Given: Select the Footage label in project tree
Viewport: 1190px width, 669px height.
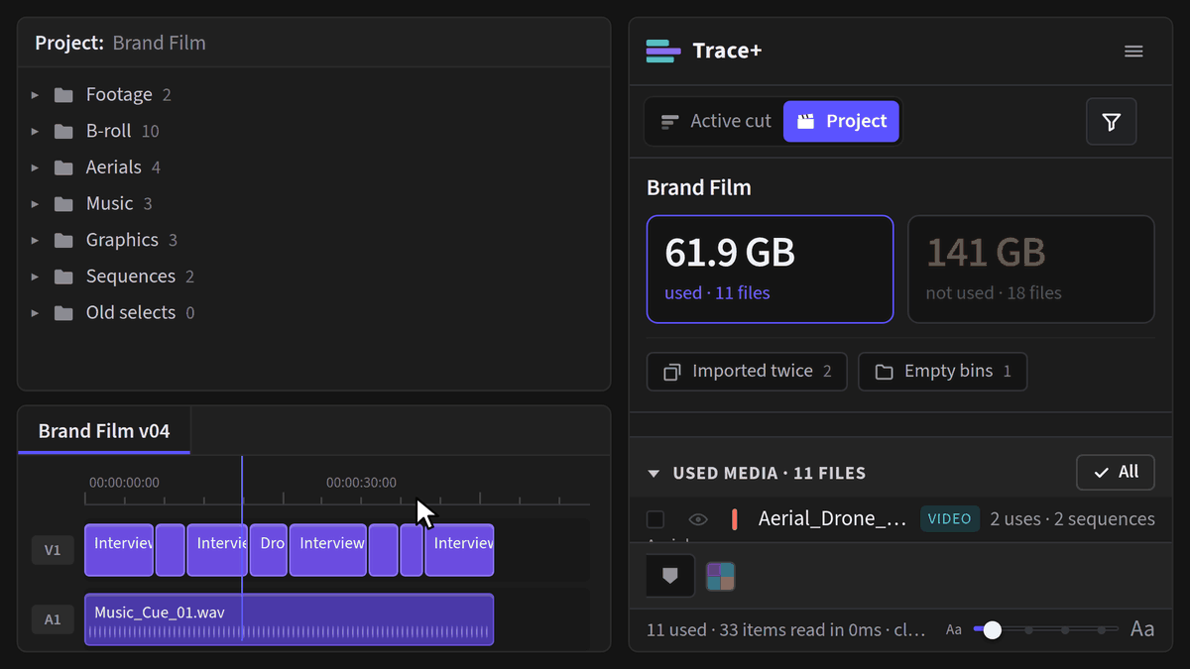Looking at the screenshot, I should 119,95.
